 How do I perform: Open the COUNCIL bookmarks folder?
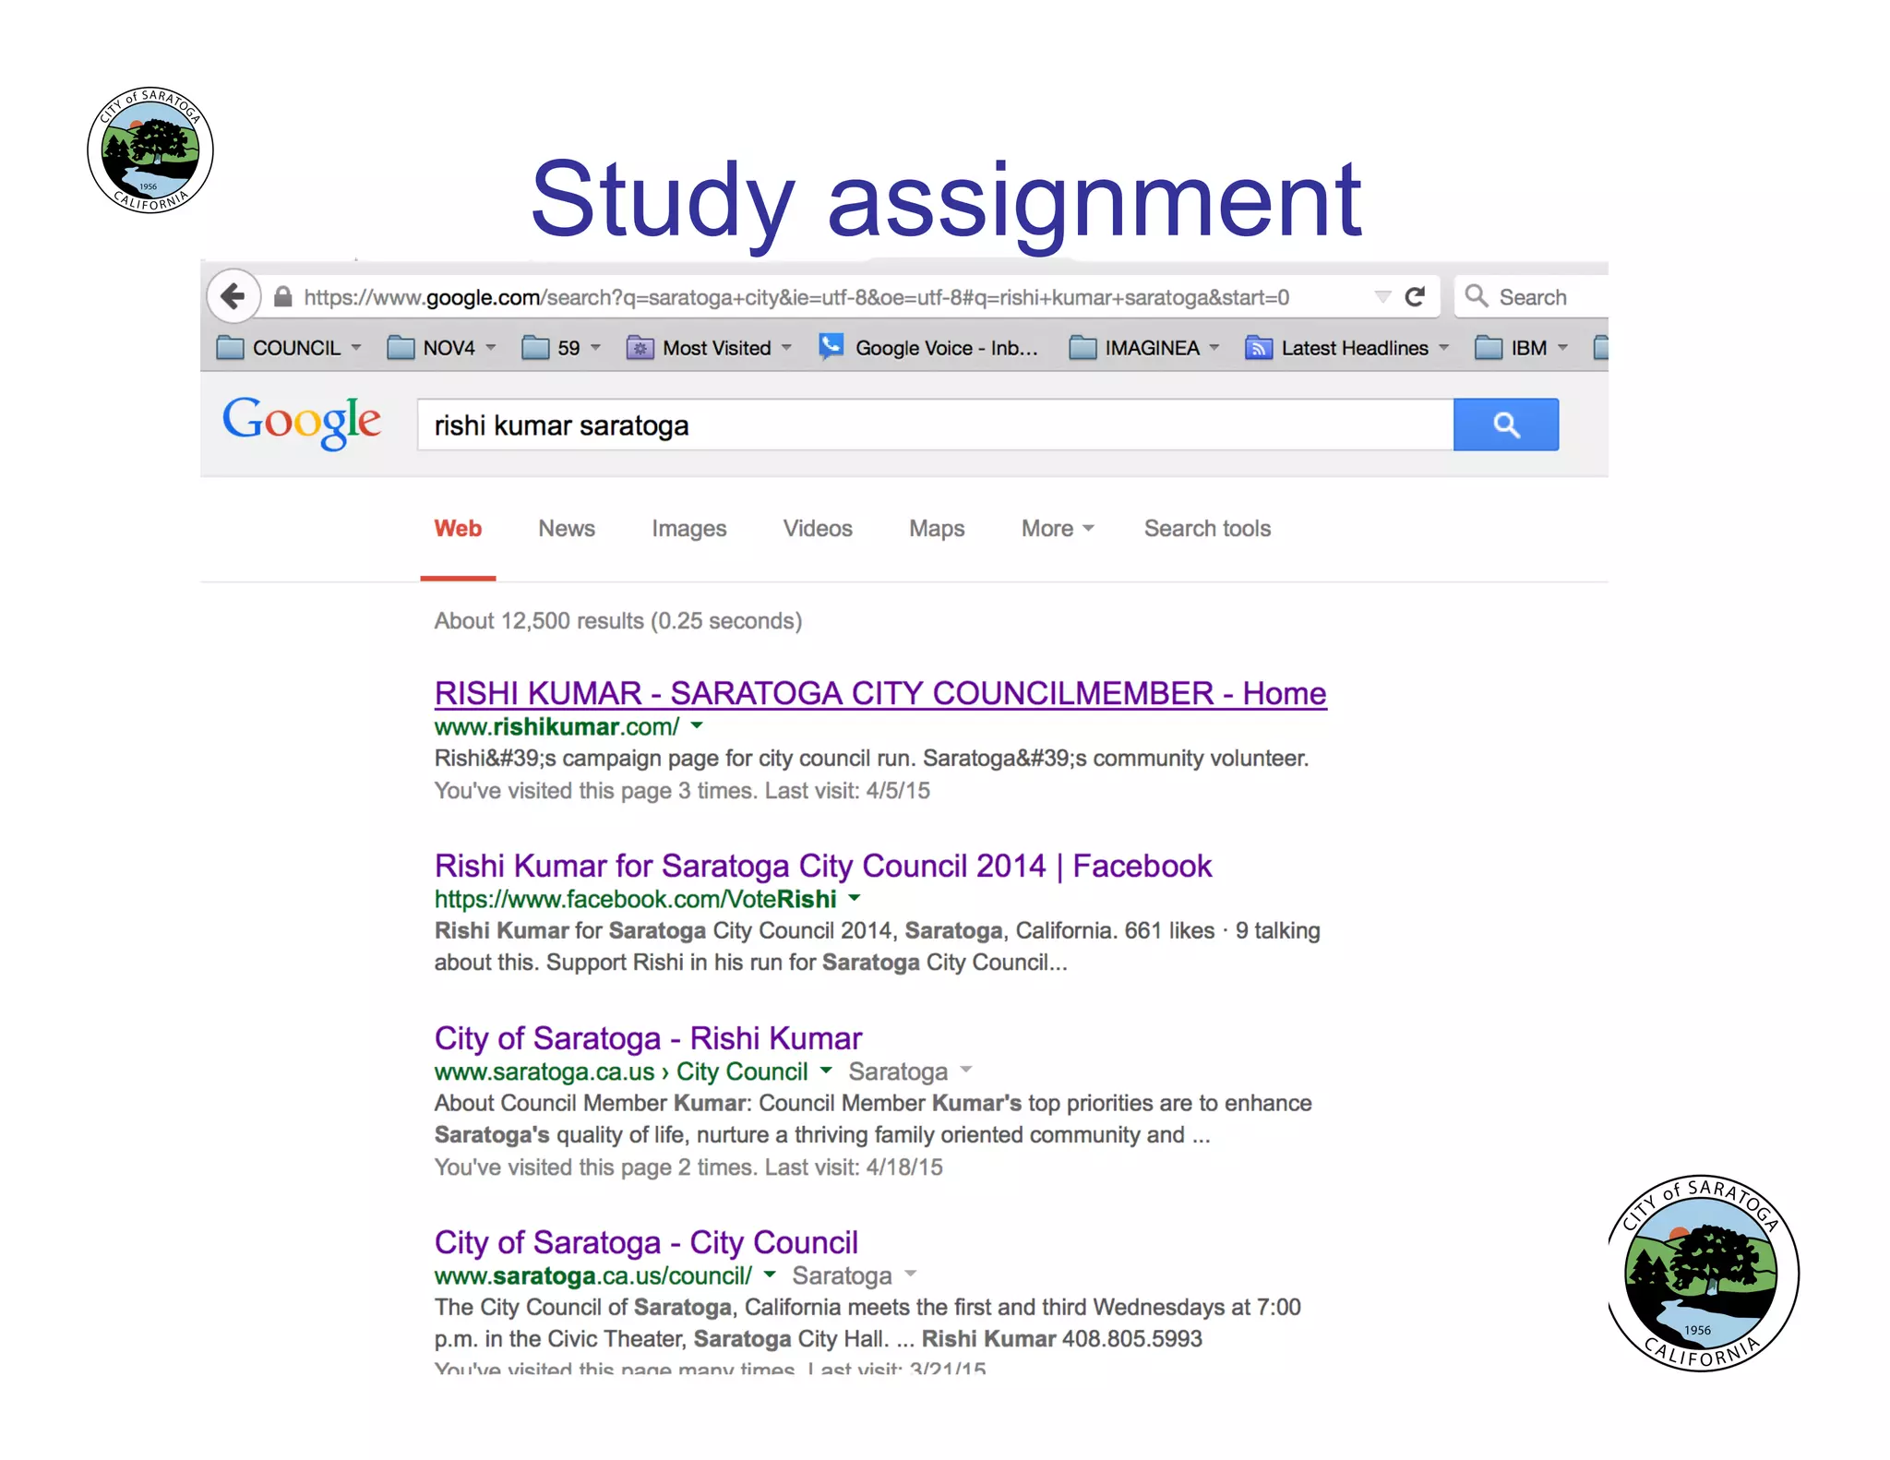click(x=279, y=348)
